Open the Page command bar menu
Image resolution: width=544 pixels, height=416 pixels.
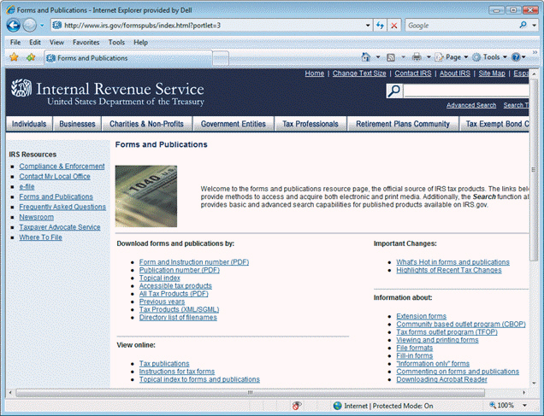coord(452,57)
